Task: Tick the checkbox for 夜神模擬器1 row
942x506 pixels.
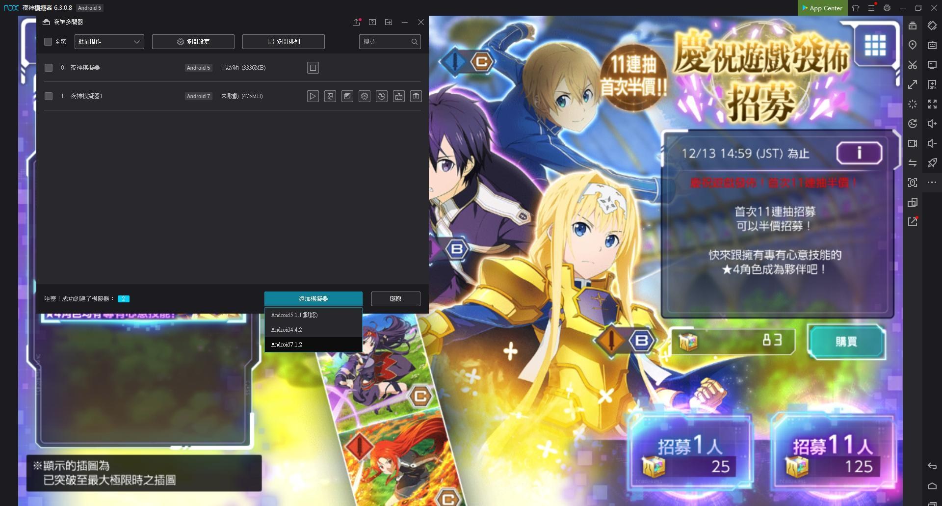Action: pos(49,96)
